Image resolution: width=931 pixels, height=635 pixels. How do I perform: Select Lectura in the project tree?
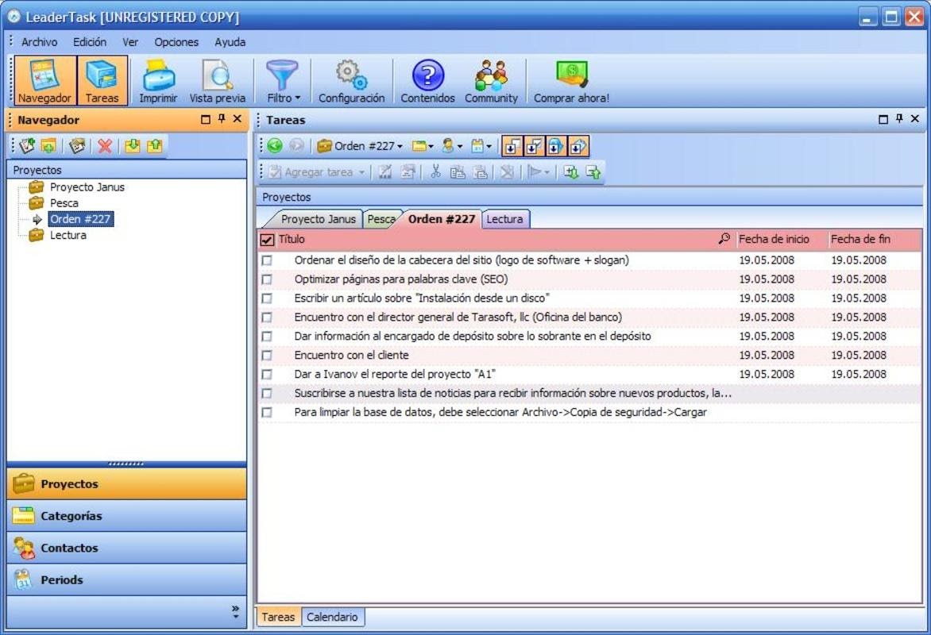(68, 235)
